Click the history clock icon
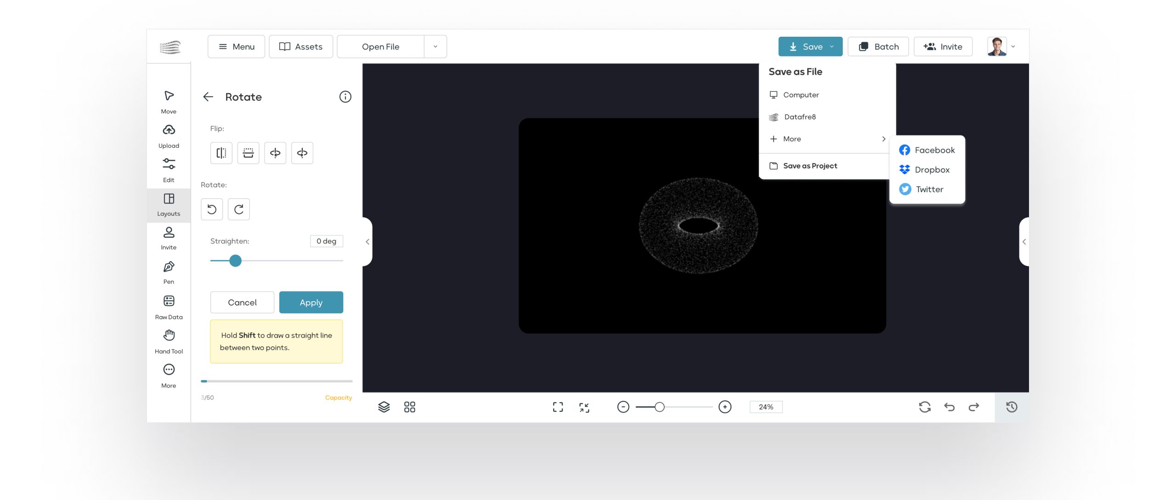This screenshot has height=500, width=1176. click(x=1012, y=407)
